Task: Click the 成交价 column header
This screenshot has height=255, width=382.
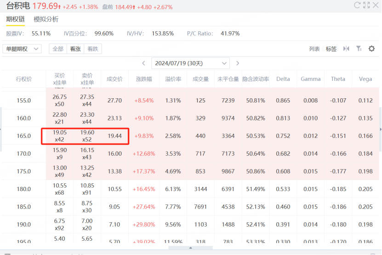Action: click(x=114, y=79)
